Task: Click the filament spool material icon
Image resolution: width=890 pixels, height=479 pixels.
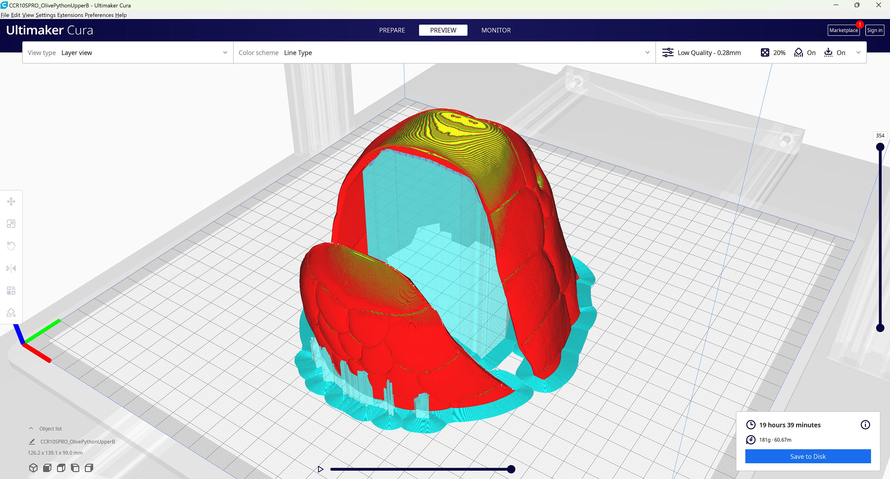Action: (x=751, y=440)
